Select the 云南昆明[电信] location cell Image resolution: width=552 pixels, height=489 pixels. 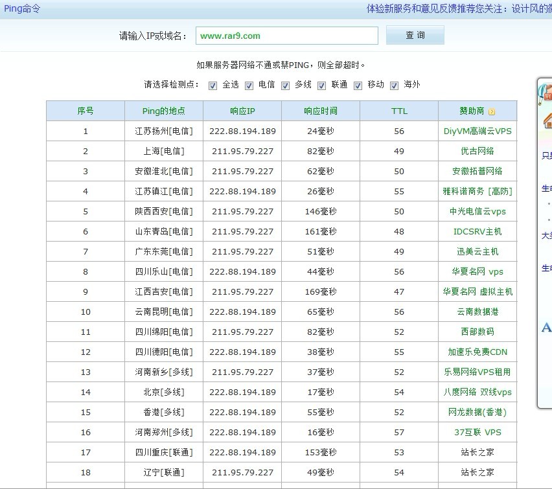pos(164,312)
